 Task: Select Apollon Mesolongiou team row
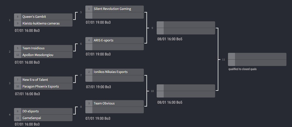pyautogui.click(x=43, y=55)
